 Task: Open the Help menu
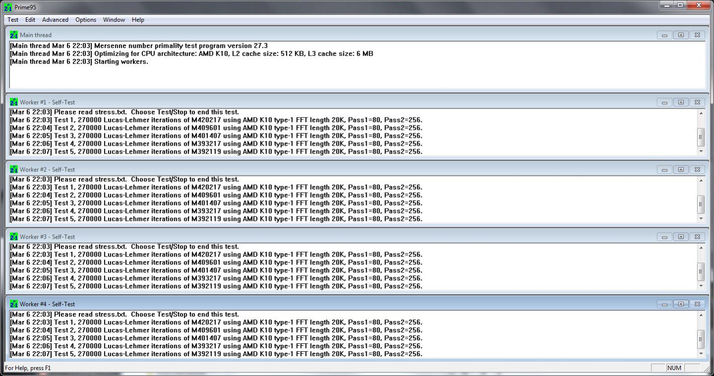click(x=138, y=20)
